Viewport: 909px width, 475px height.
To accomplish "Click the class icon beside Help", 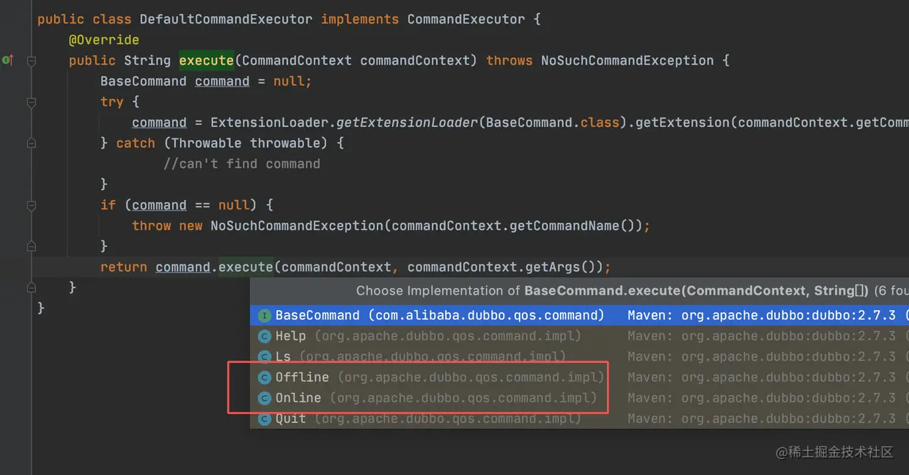I will click(264, 336).
